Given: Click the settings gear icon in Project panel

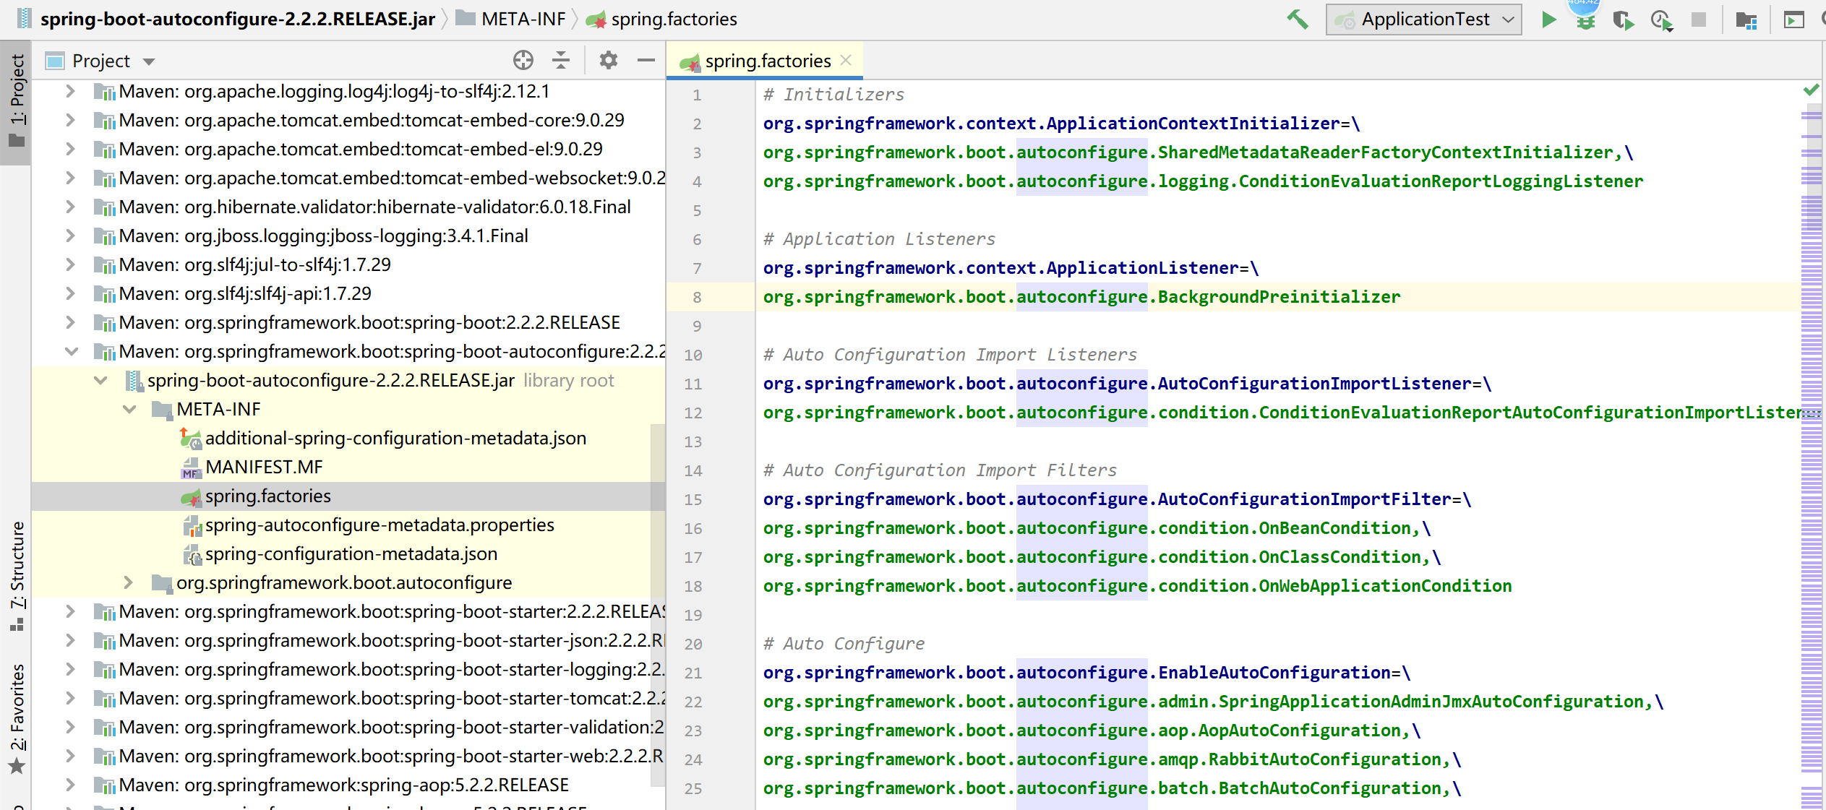Looking at the screenshot, I should (x=609, y=61).
